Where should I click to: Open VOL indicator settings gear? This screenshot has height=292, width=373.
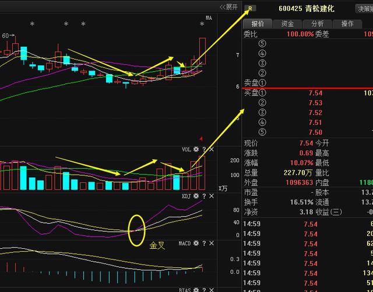(x=196, y=150)
